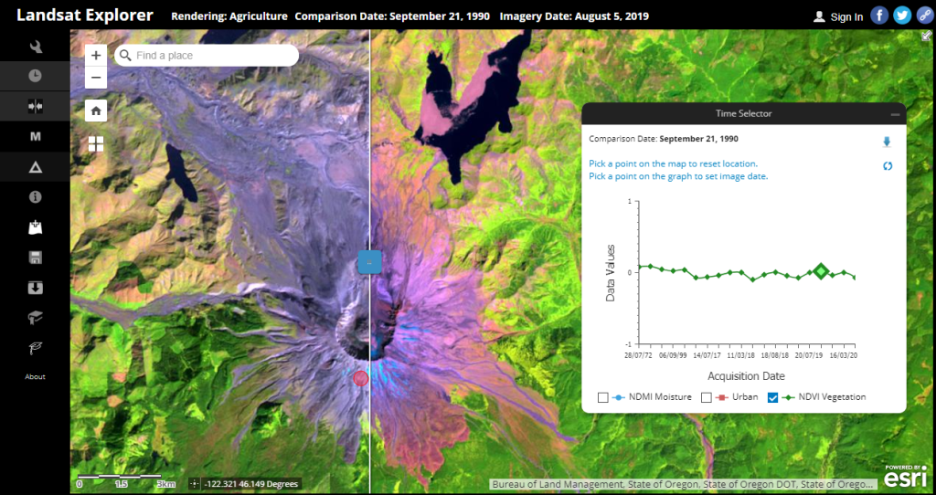Open the graduation cap stories icon

click(36, 318)
